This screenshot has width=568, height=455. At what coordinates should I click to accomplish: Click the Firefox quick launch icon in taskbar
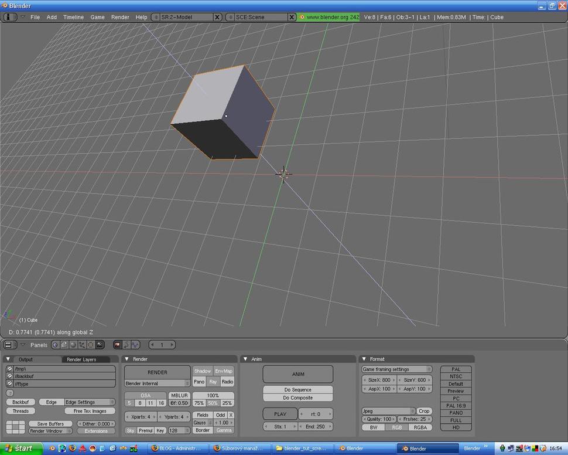tap(73, 448)
